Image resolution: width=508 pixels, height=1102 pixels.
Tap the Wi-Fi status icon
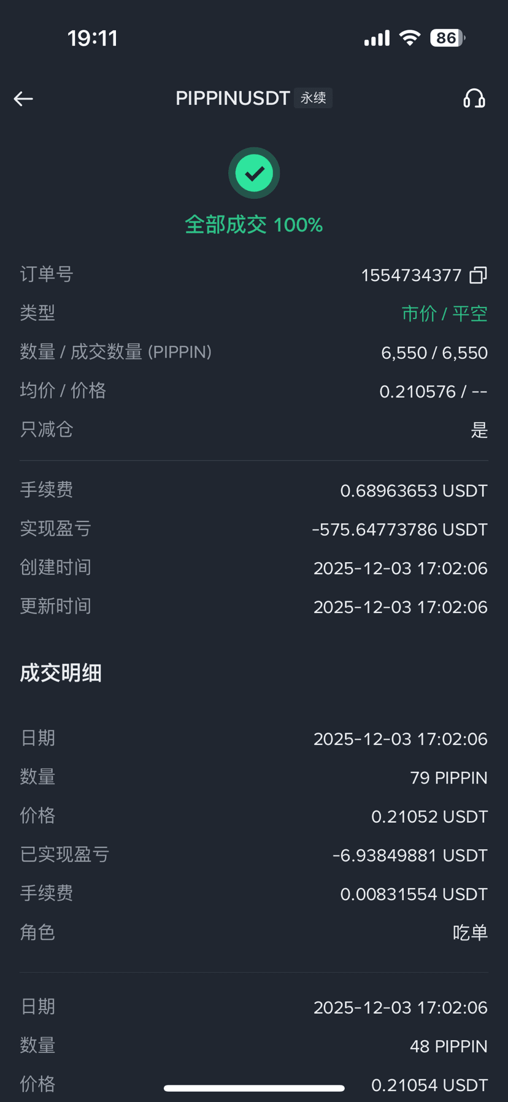click(410, 38)
